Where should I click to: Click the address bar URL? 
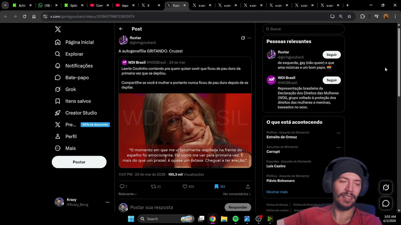pos(92,16)
